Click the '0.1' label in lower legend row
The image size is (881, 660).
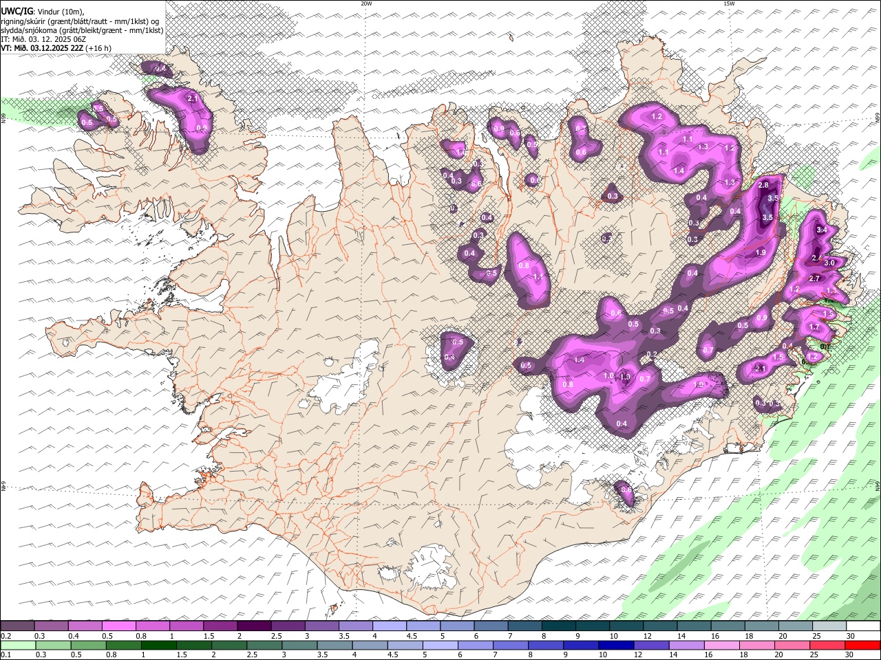point(5,655)
